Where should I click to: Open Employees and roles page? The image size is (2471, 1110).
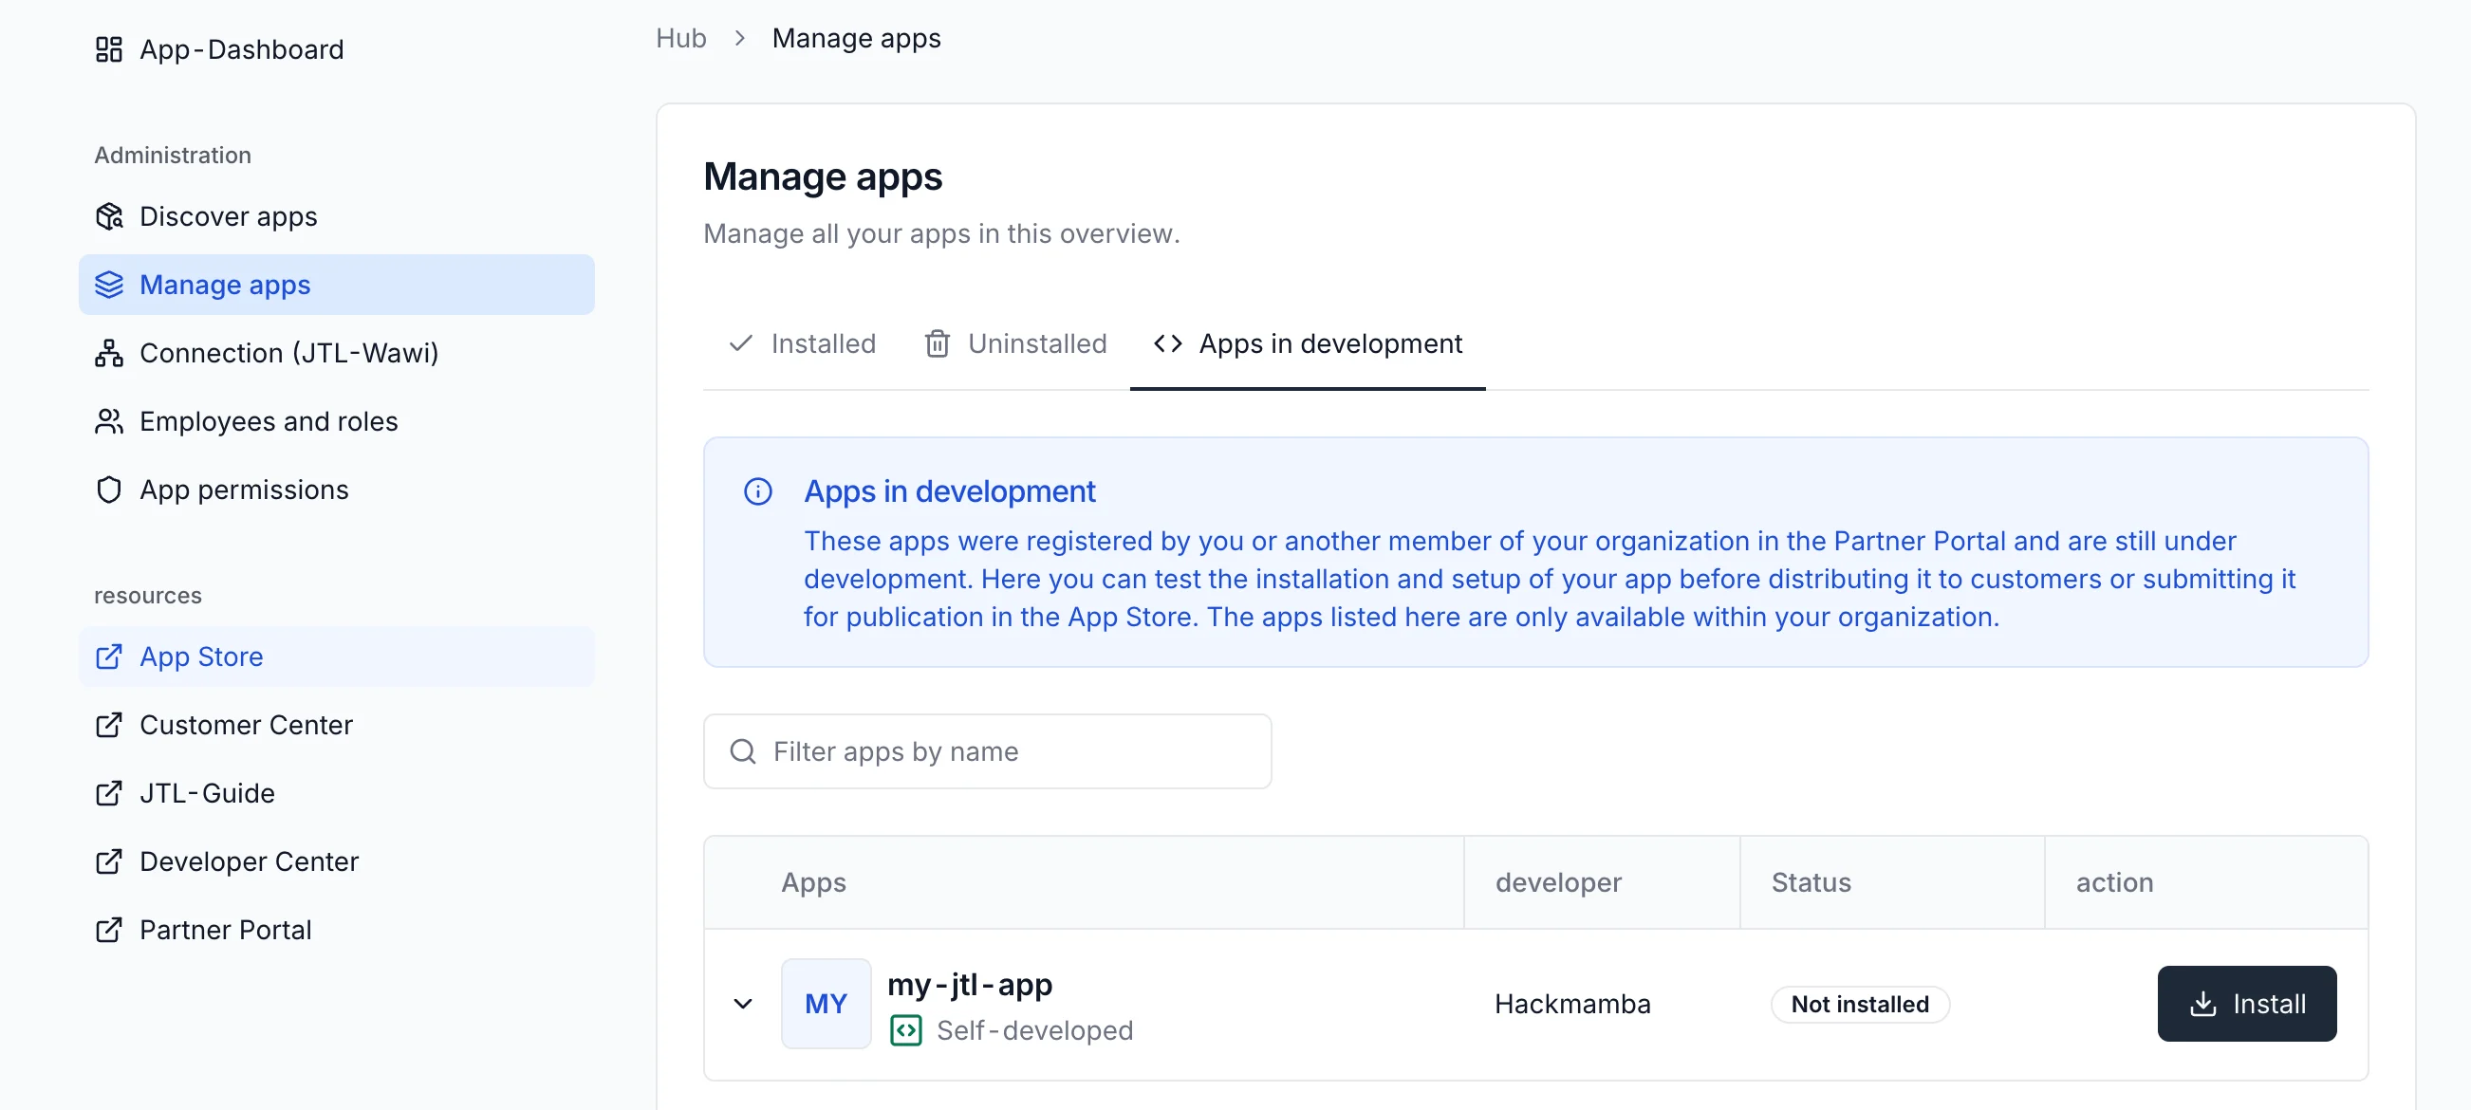pos(337,421)
